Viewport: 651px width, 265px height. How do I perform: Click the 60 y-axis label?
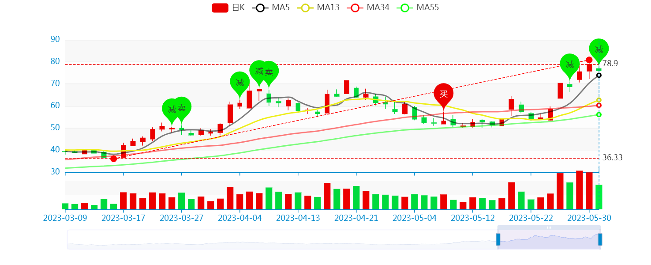click(x=55, y=106)
